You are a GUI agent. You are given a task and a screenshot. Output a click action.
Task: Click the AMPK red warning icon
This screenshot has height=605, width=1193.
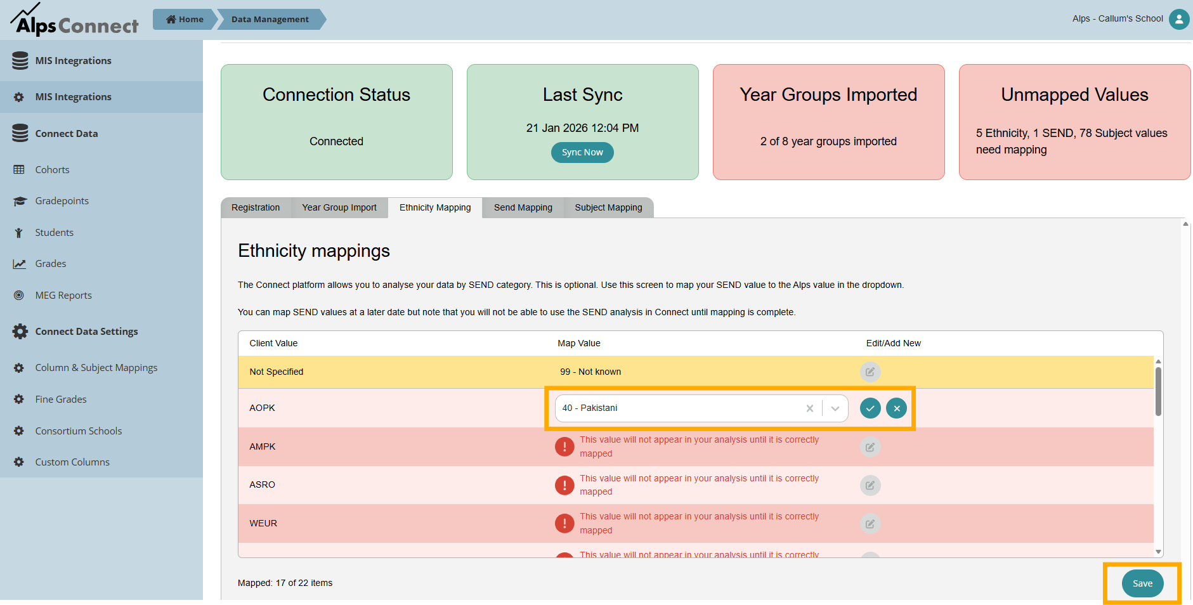pos(564,446)
